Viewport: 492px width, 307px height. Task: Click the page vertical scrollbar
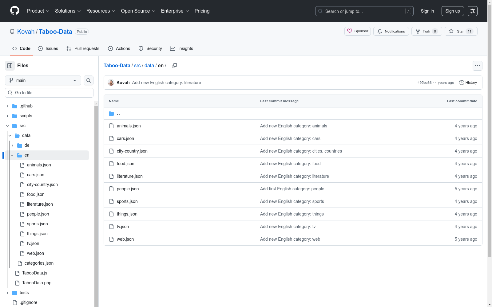coord(490,153)
